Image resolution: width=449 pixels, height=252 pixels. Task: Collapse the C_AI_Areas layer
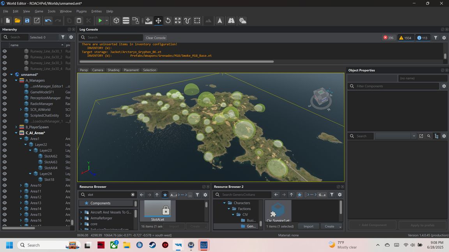coord(16,133)
